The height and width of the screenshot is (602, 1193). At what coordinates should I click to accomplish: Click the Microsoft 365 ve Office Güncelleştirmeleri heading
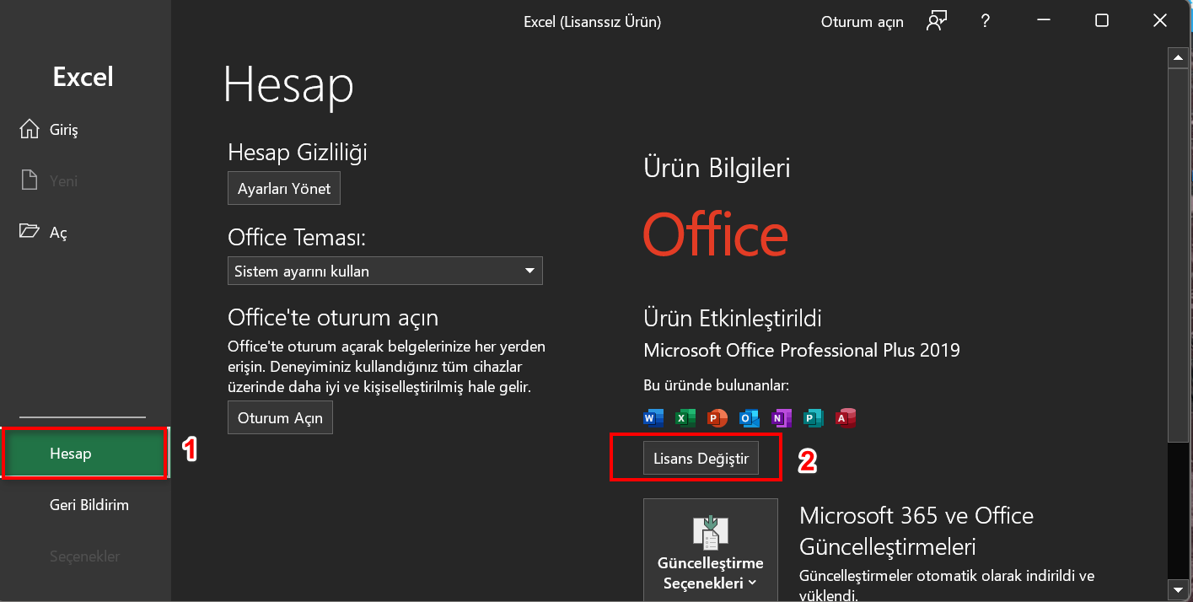pyautogui.click(x=916, y=531)
